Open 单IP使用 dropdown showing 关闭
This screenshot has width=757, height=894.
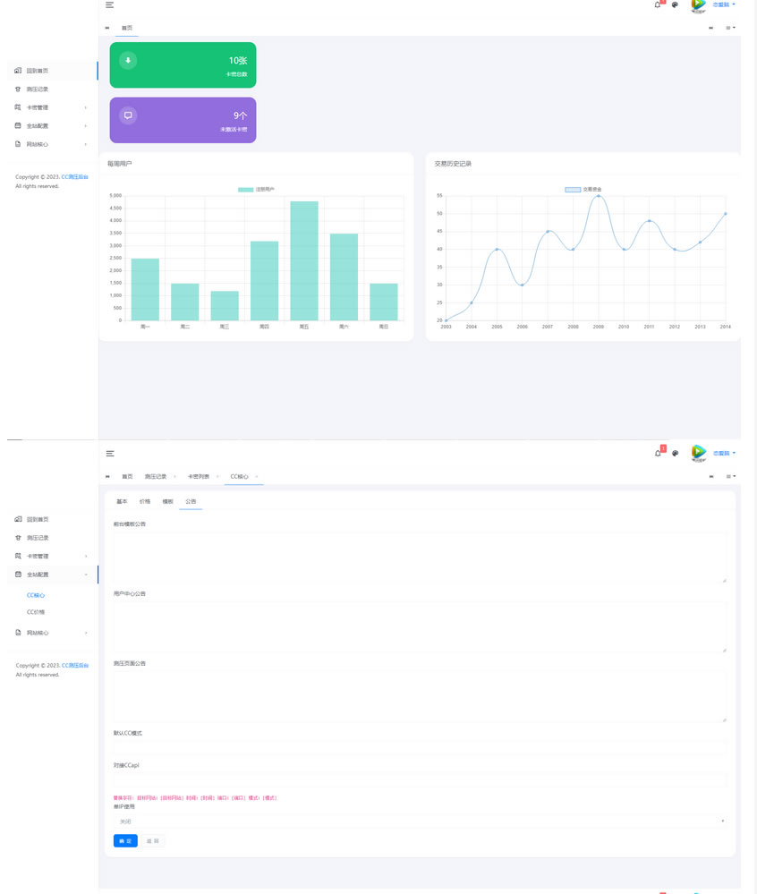point(420,821)
